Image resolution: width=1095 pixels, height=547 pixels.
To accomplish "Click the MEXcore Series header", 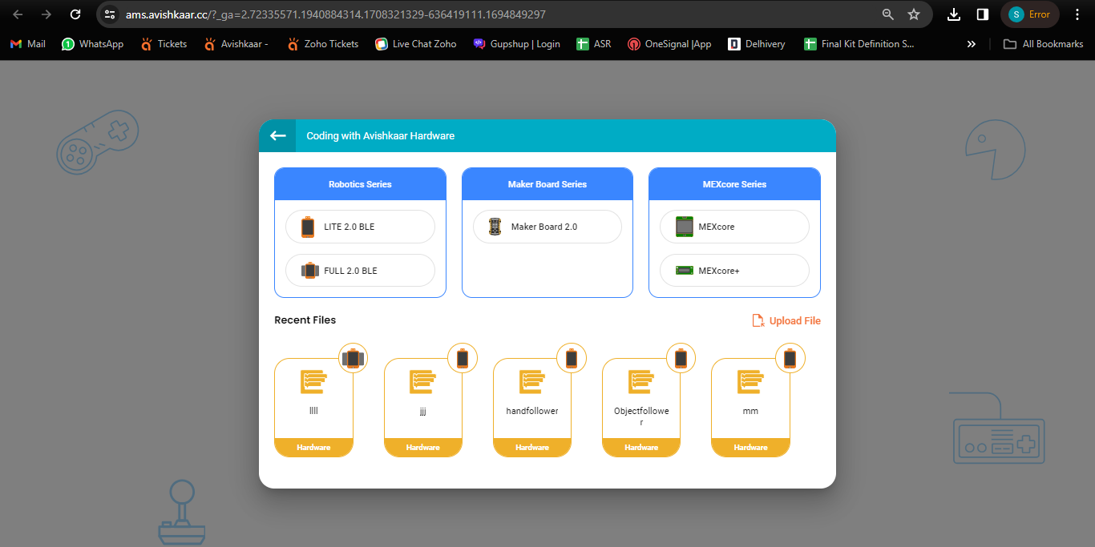I will (x=734, y=184).
